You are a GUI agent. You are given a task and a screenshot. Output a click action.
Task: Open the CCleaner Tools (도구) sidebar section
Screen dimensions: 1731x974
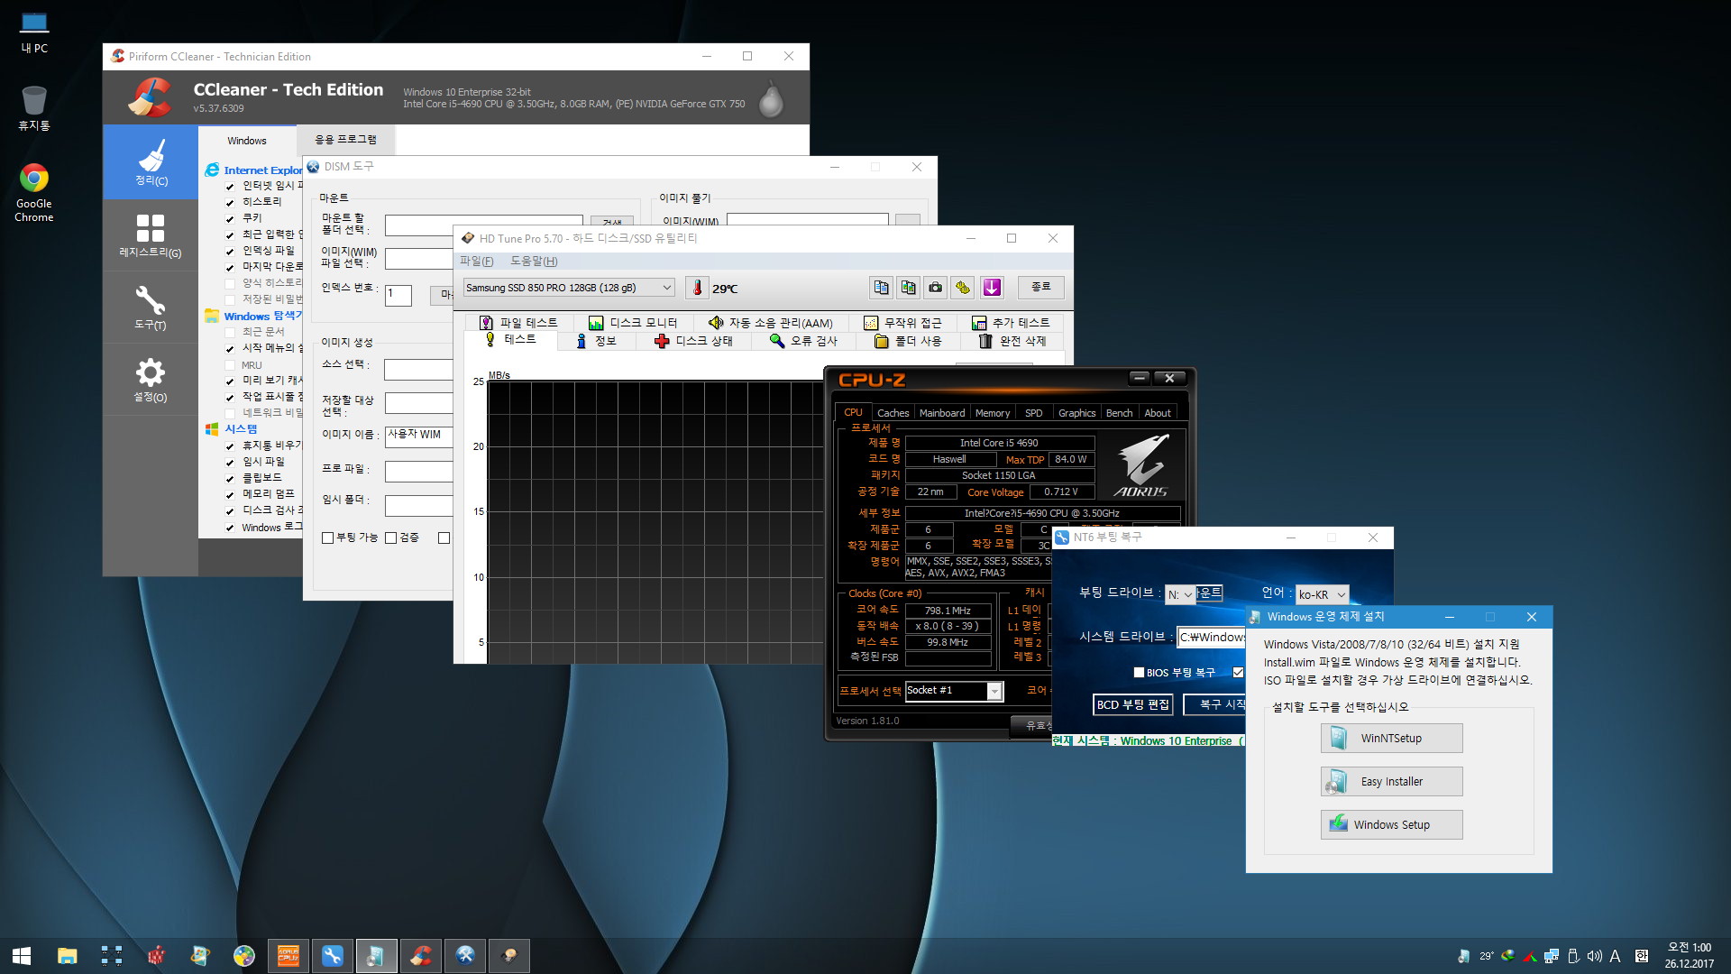(151, 308)
